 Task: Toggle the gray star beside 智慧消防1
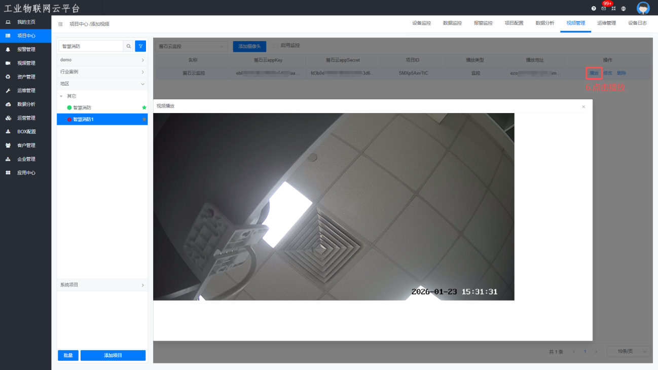[x=144, y=119]
